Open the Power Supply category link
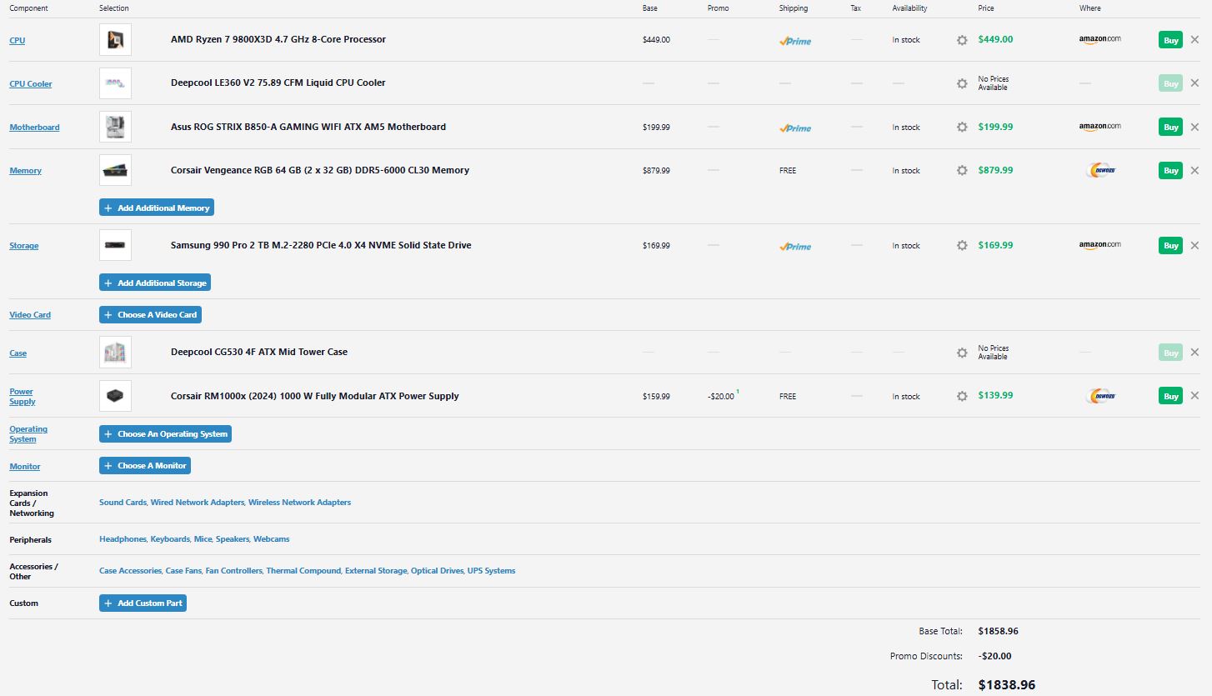 point(23,396)
